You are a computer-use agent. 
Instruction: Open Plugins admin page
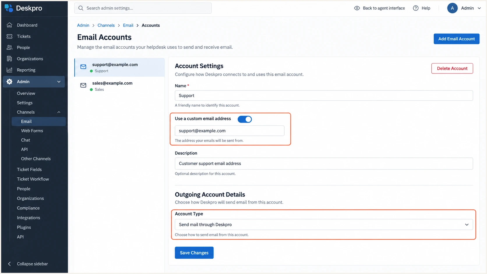(x=24, y=227)
